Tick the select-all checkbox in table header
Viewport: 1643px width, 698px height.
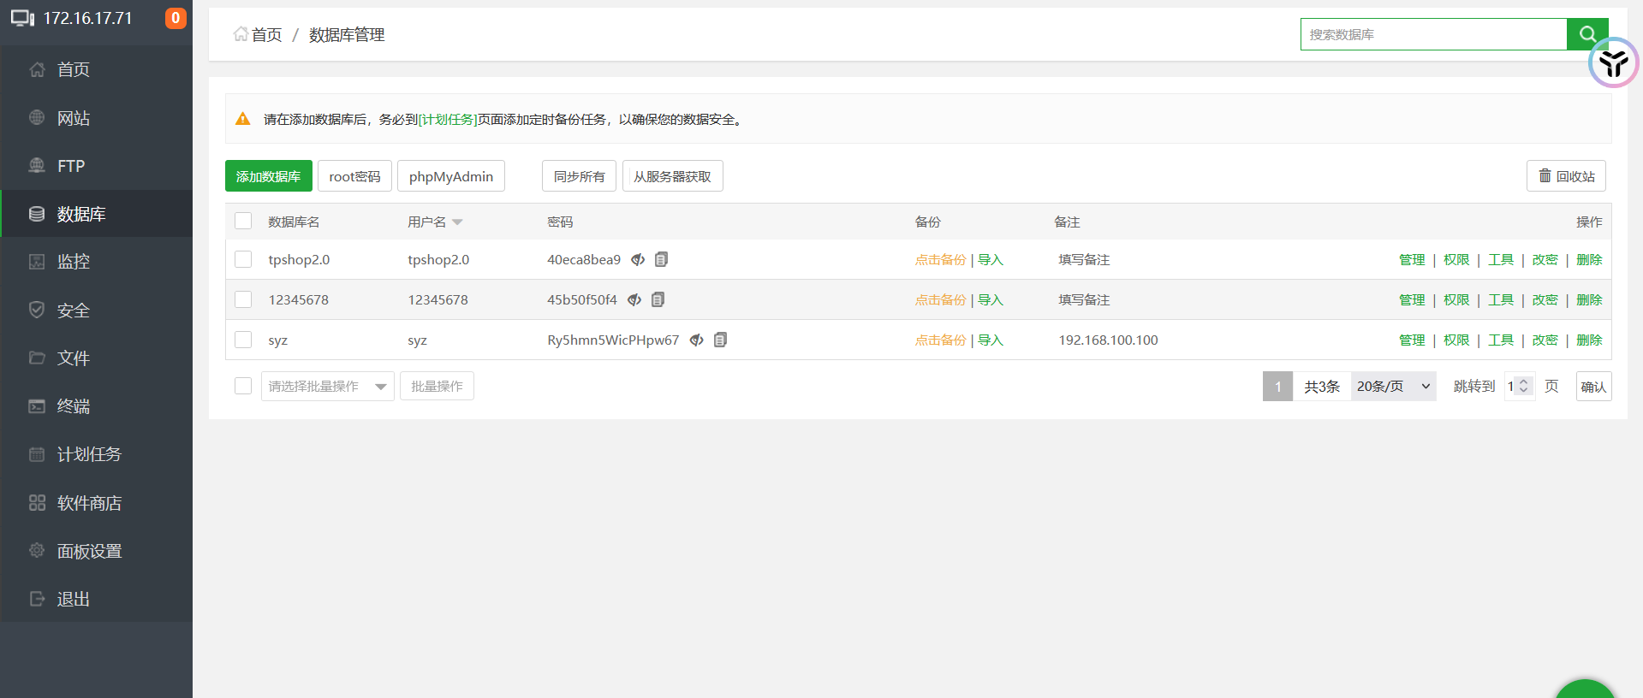coord(243,222)
